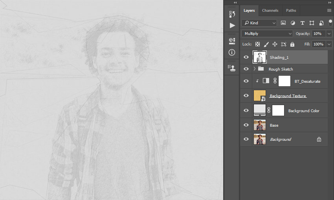334x200 pixels.
Task: Toggle visibility of Background Texture layer
Action: [x=246, y=95]
